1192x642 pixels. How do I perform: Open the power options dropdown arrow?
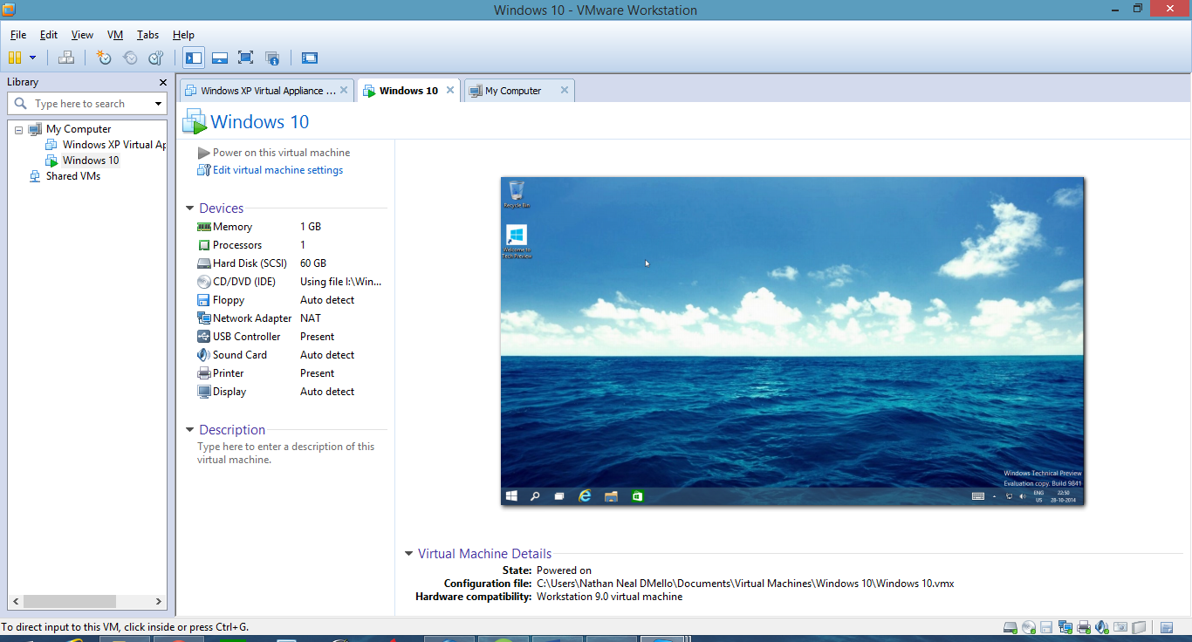pos(33,58)
